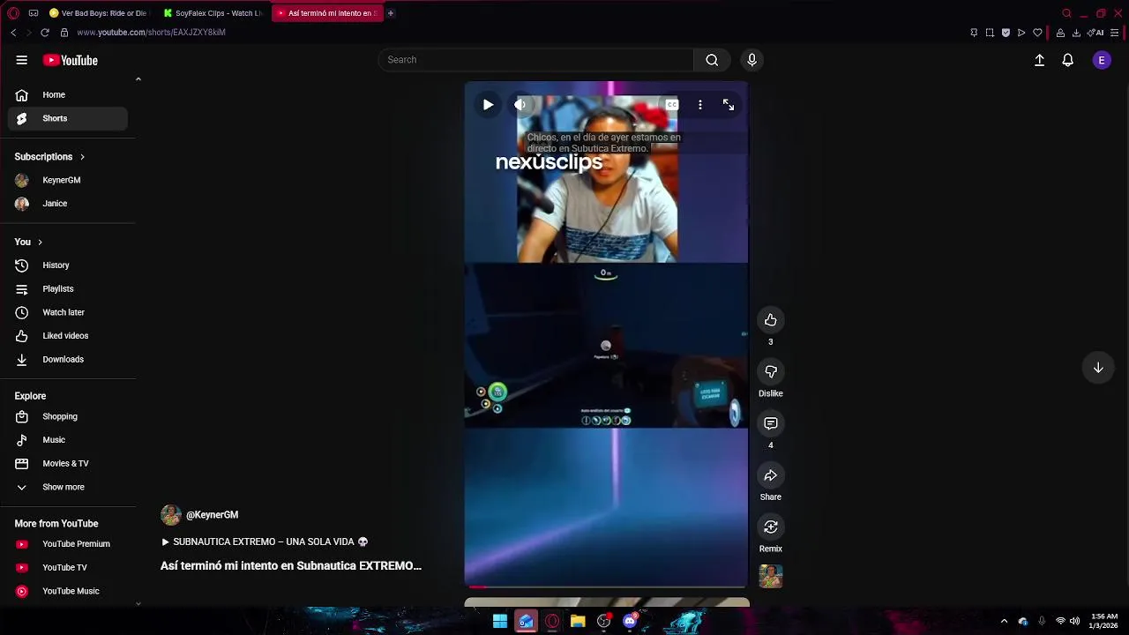Open the YouTube hamburger guide menu
Image resolution: width=1129 pixels, height=635 pixels.
point(21,60)
